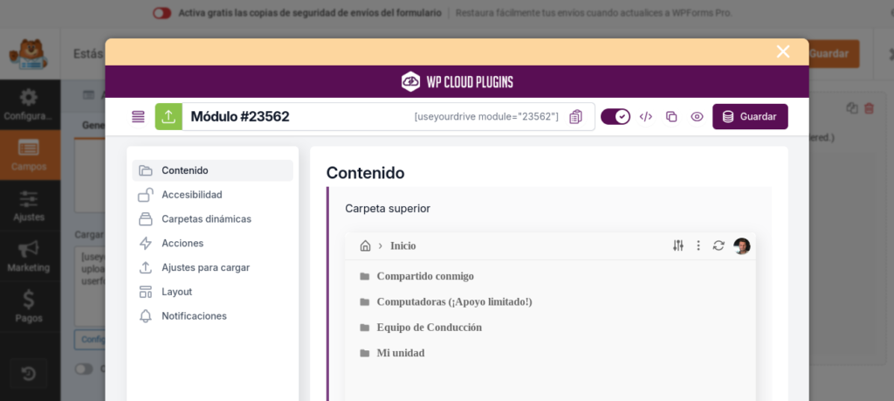Viewport: 894px width, 401px height.
Task: Click the green upload module icon
Action: pos(168,117)
